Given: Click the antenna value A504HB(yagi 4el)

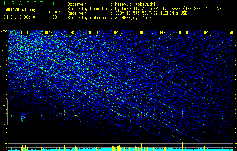Looking at the screenshot, I should (133, 18).
